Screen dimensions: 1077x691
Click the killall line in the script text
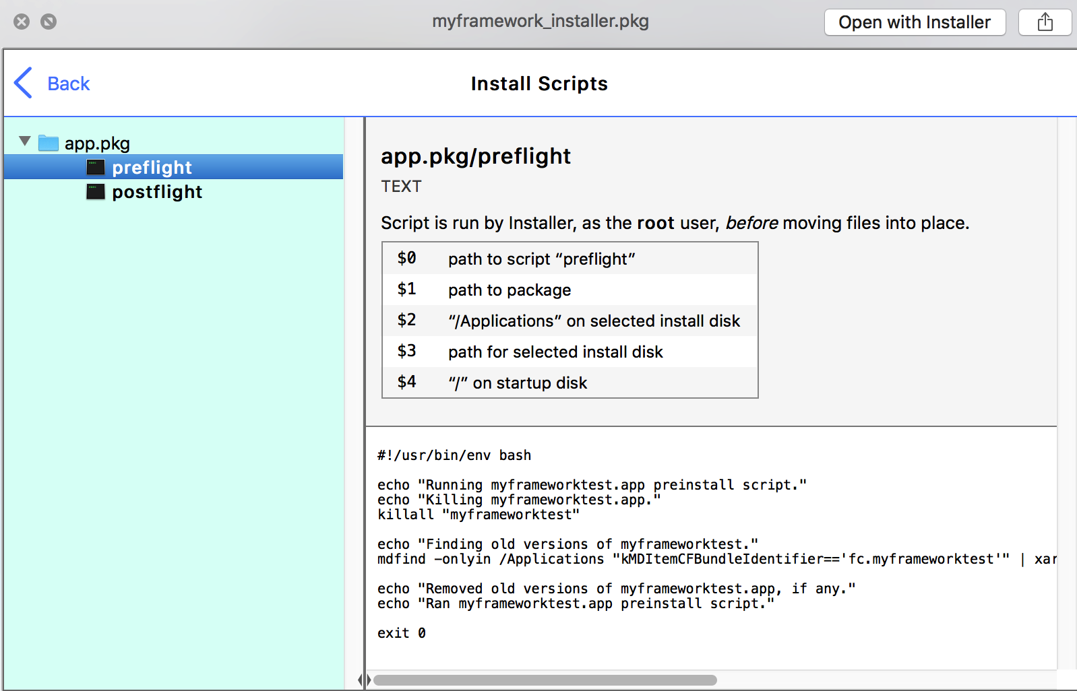[x=478, y=515]
